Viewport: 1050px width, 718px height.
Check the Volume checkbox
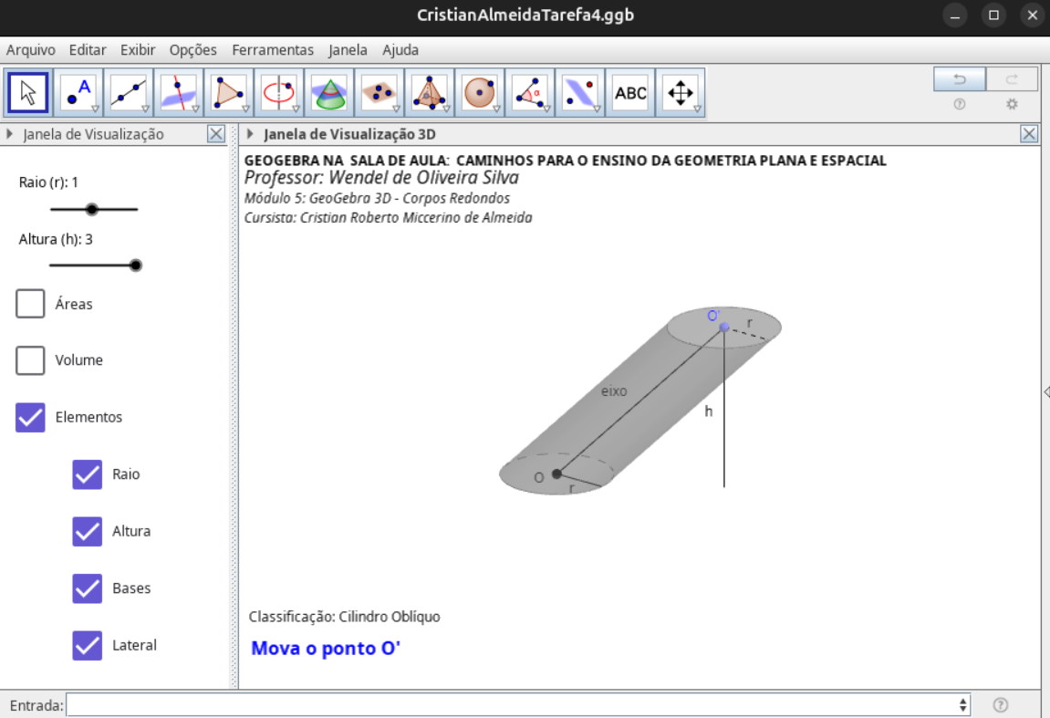click(30, 360)
